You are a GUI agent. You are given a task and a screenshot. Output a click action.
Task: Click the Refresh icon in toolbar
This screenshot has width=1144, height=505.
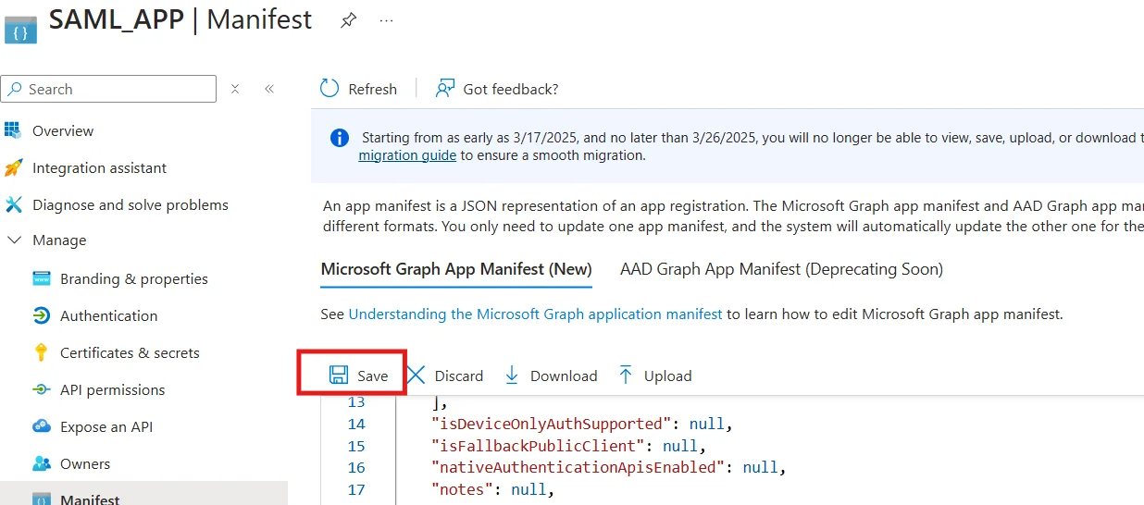coord(330,89)
